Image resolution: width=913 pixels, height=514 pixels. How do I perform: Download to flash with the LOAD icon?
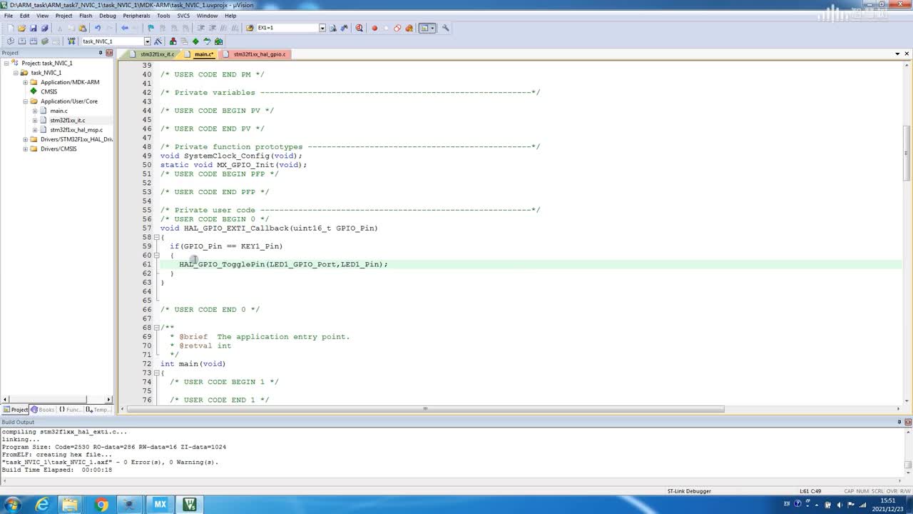tap(71, 41)
